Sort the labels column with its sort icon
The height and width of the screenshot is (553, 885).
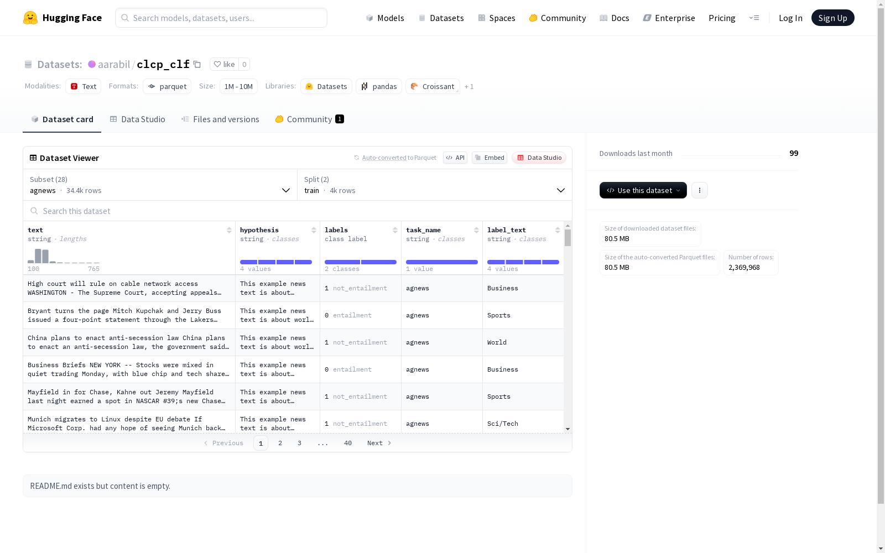pos(395,230)
